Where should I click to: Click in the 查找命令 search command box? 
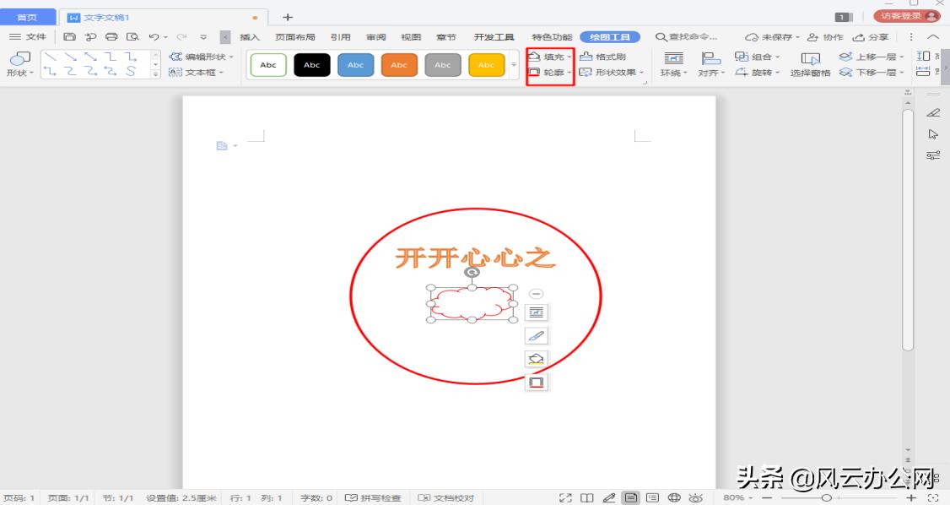(x=688, y=37)
